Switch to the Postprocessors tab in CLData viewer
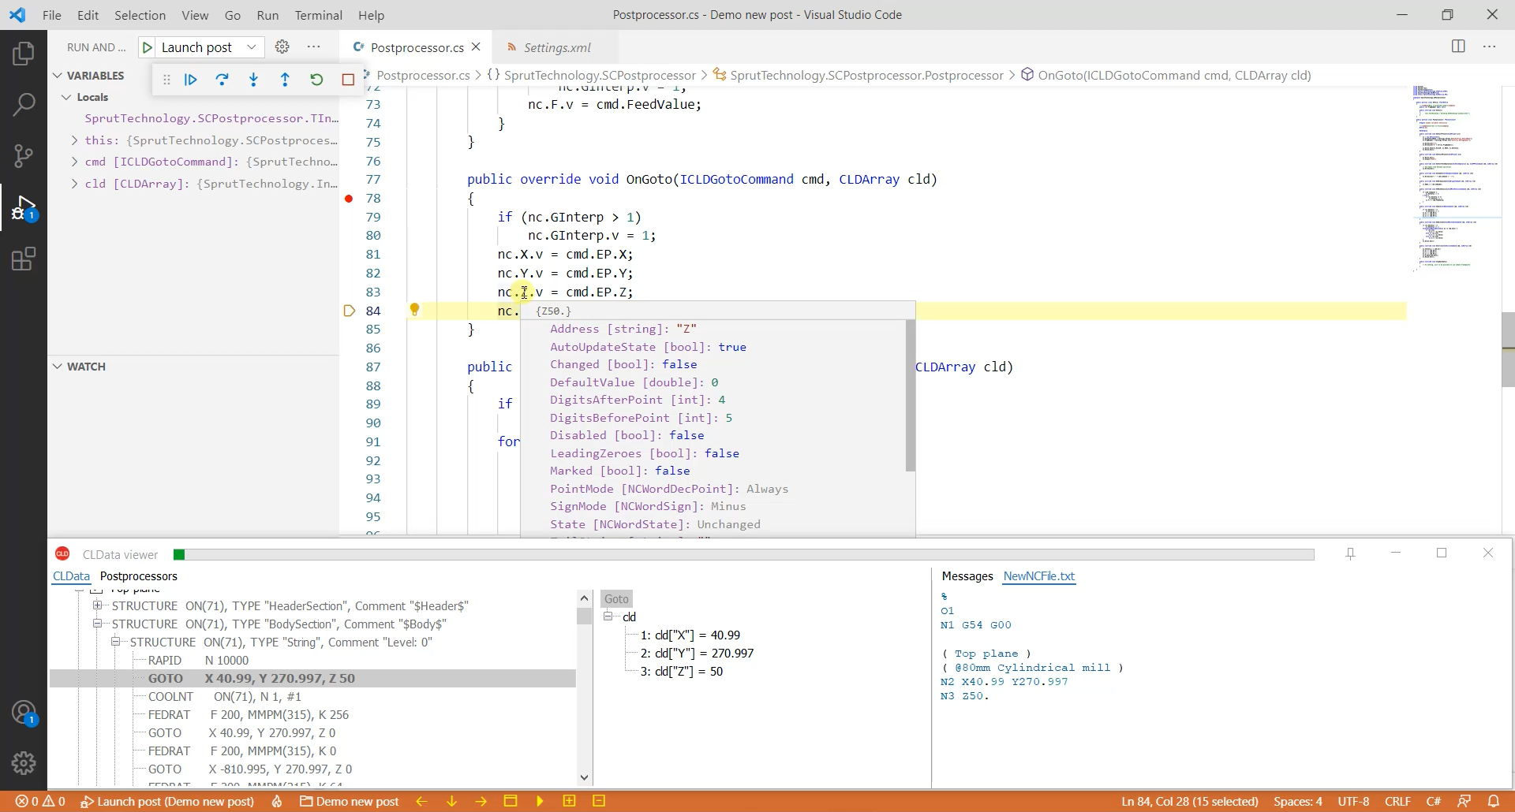The width and height of the screenshot is (1515, 812). pos(139,576)
